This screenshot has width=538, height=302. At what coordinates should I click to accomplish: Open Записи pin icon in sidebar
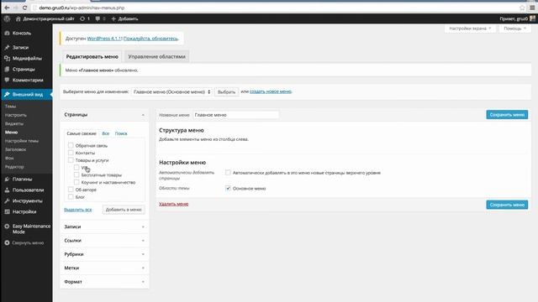[7, 48]
